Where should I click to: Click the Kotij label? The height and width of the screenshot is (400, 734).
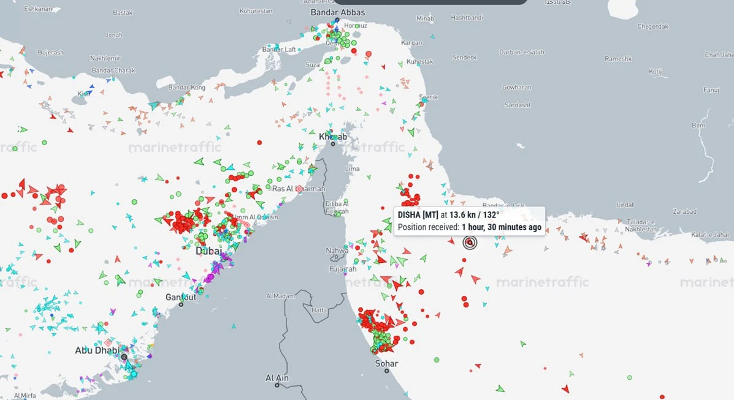point(656,72)
